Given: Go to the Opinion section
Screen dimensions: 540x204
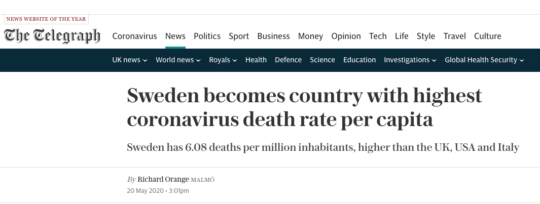Looking at the screenshot, I should coord(346,36).
